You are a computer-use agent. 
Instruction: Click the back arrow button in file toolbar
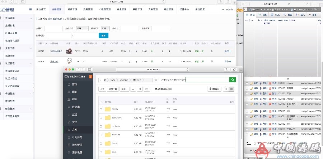point(133,89)
